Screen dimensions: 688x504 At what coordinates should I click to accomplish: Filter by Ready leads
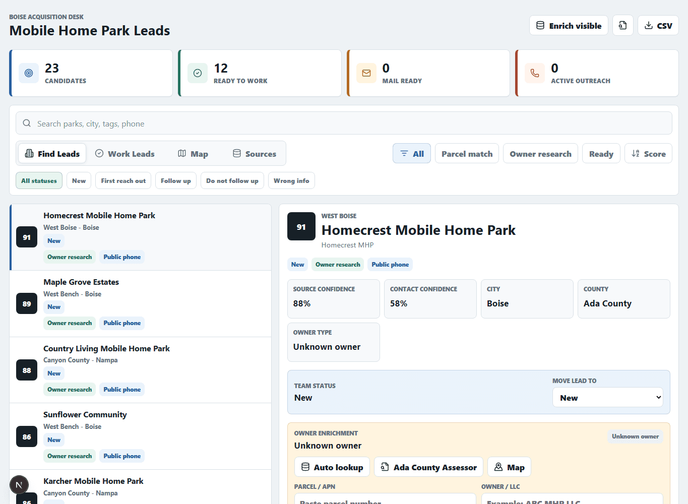tap(601, 154)
